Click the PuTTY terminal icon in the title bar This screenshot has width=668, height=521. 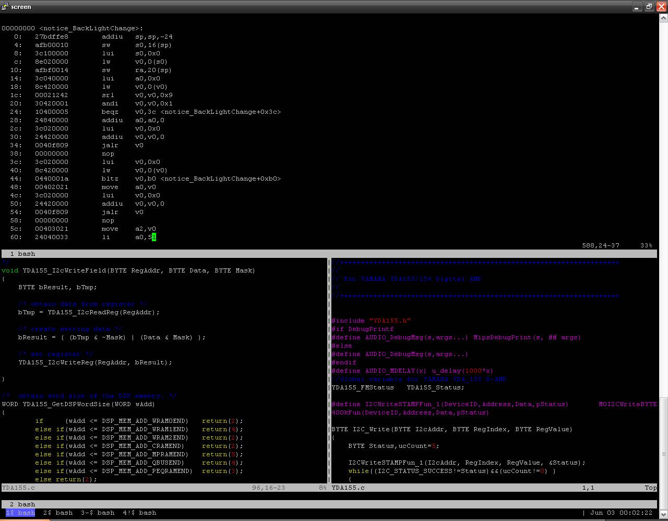5,7
